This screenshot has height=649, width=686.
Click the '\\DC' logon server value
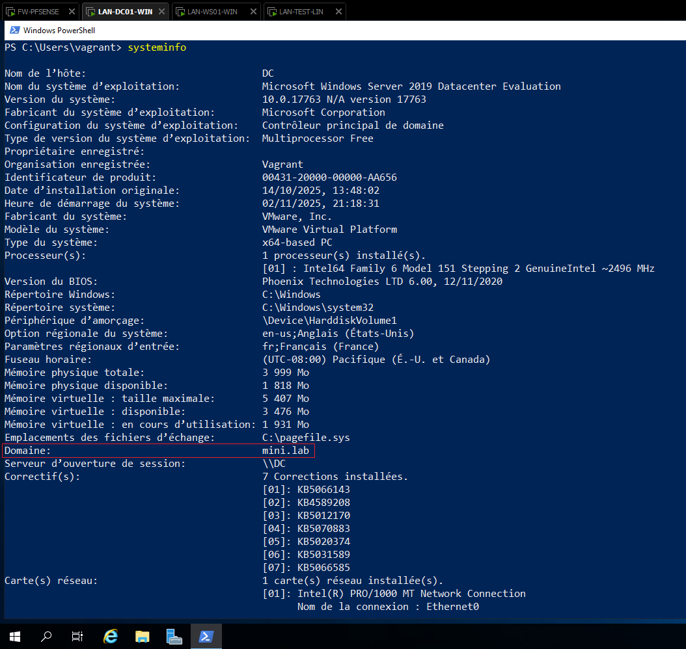tap(274, 464)
